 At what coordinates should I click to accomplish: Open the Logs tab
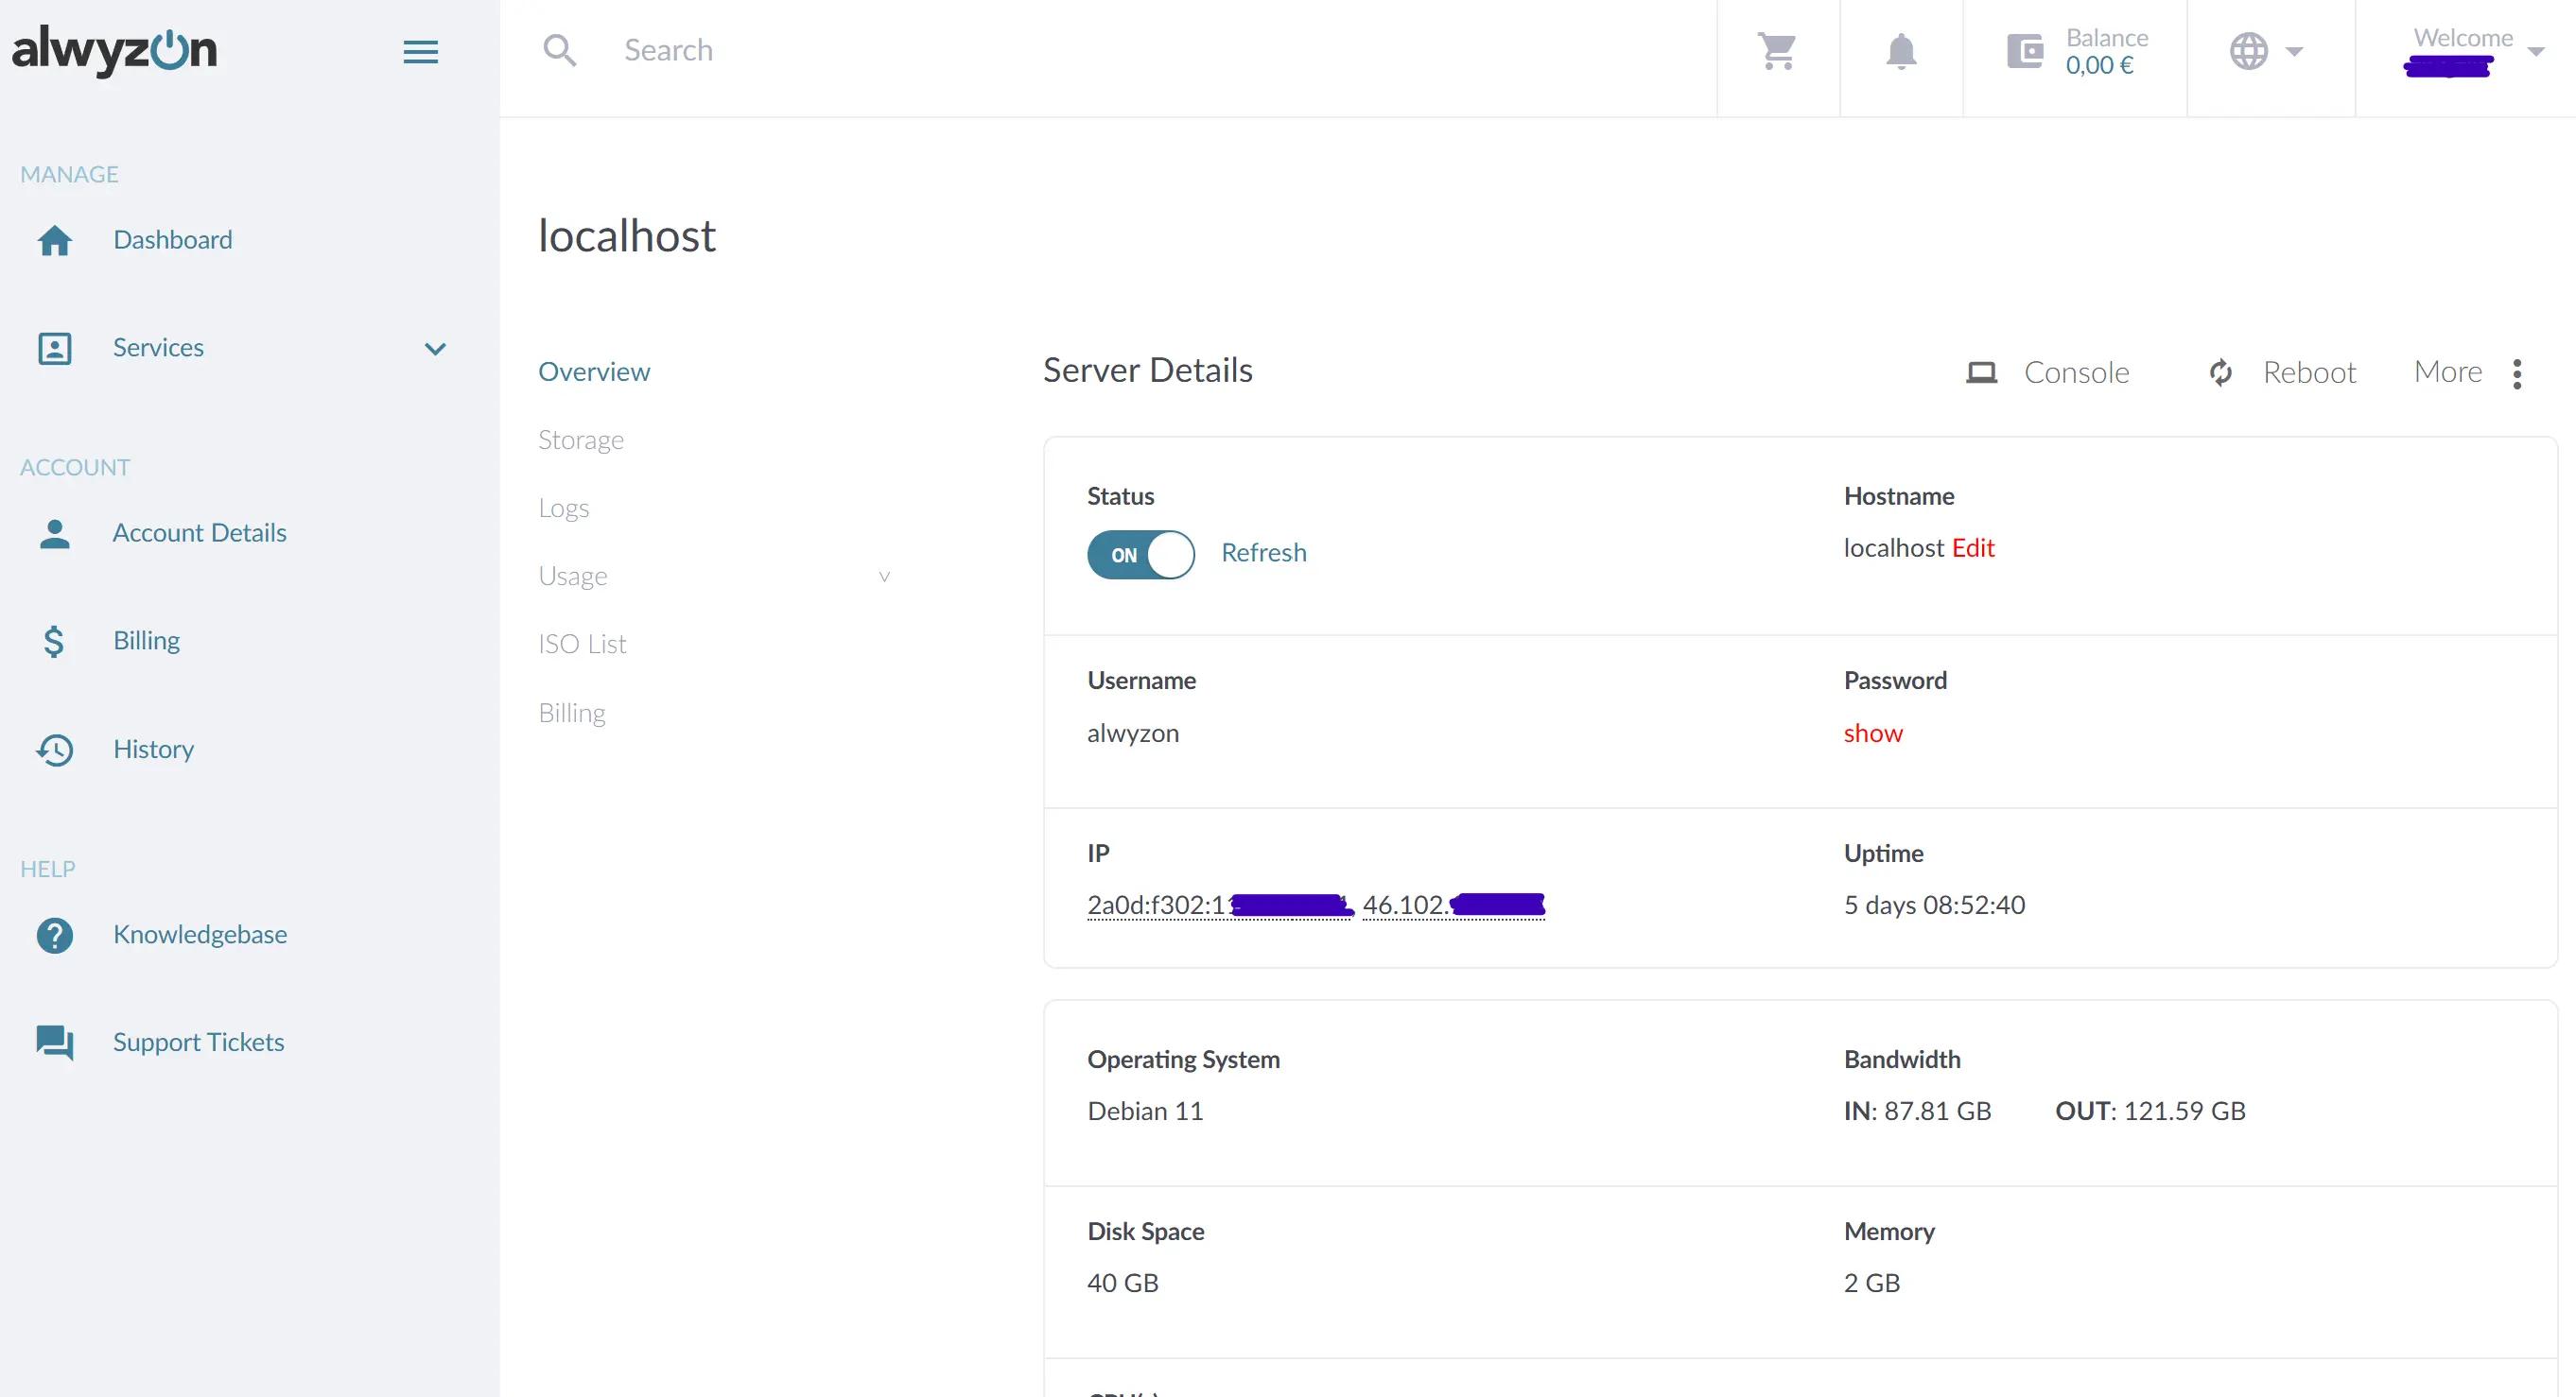(x=563, y=508)
